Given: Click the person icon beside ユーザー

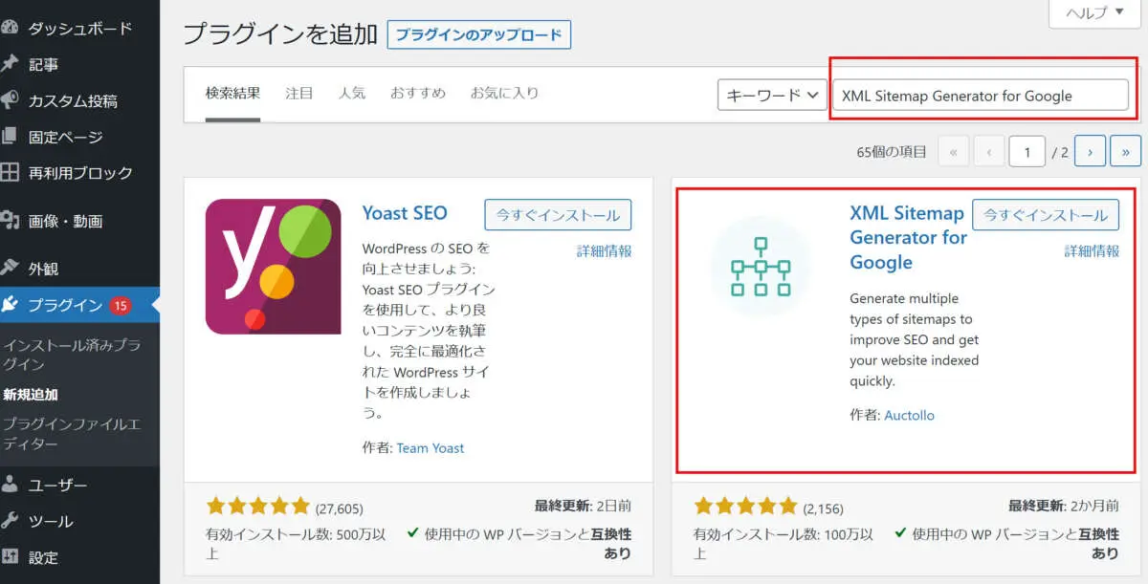Looking at the screenshot, I should tap(10, 485).
